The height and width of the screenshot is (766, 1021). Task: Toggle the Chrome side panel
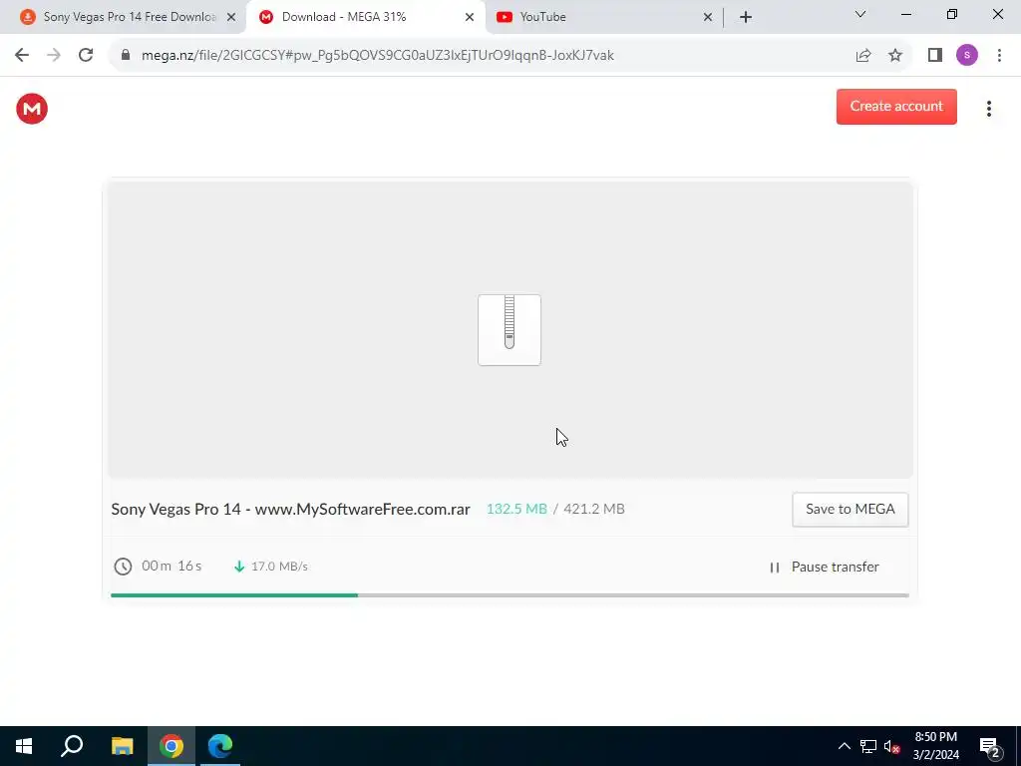[935, 55]
